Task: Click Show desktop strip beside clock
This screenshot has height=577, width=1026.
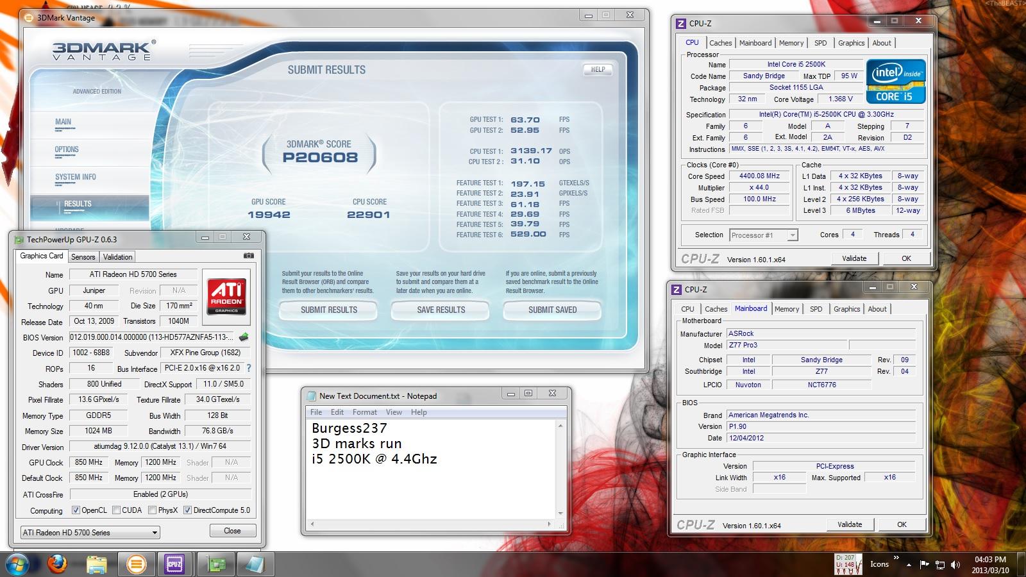Action: click(x=1022, y=564)
